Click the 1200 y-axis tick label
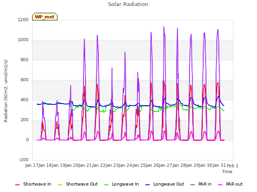This screenshot has width=257, height=192. click(x=23, y=20)
